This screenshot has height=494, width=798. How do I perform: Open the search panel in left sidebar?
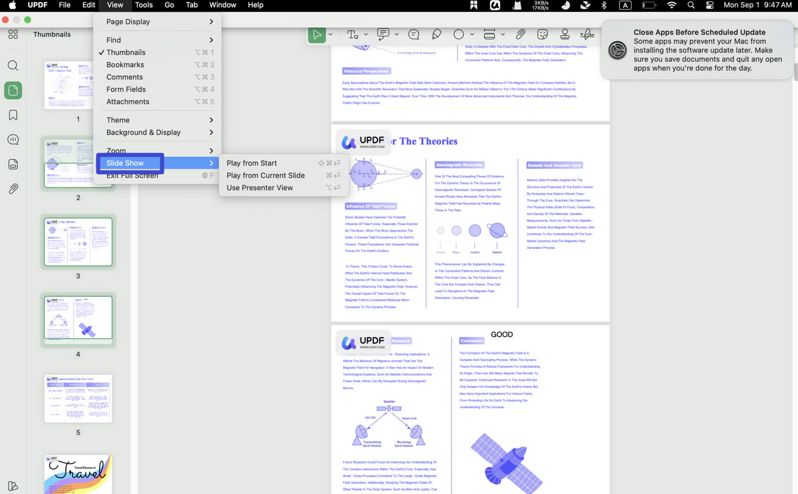pos(13,65)
